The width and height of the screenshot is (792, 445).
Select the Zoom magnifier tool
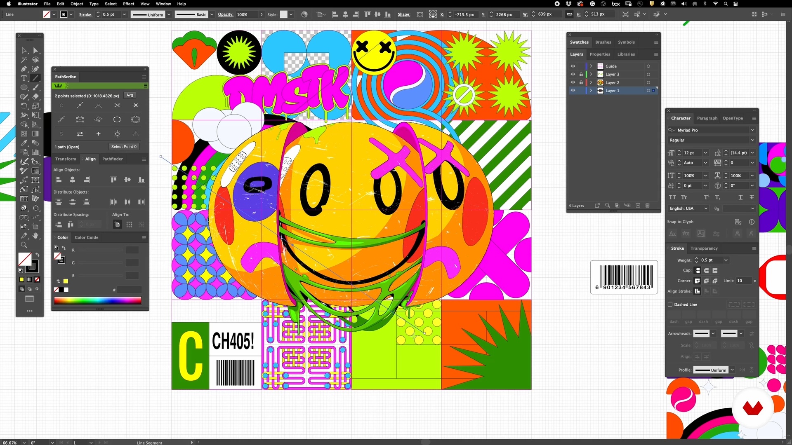pos(24,245)
